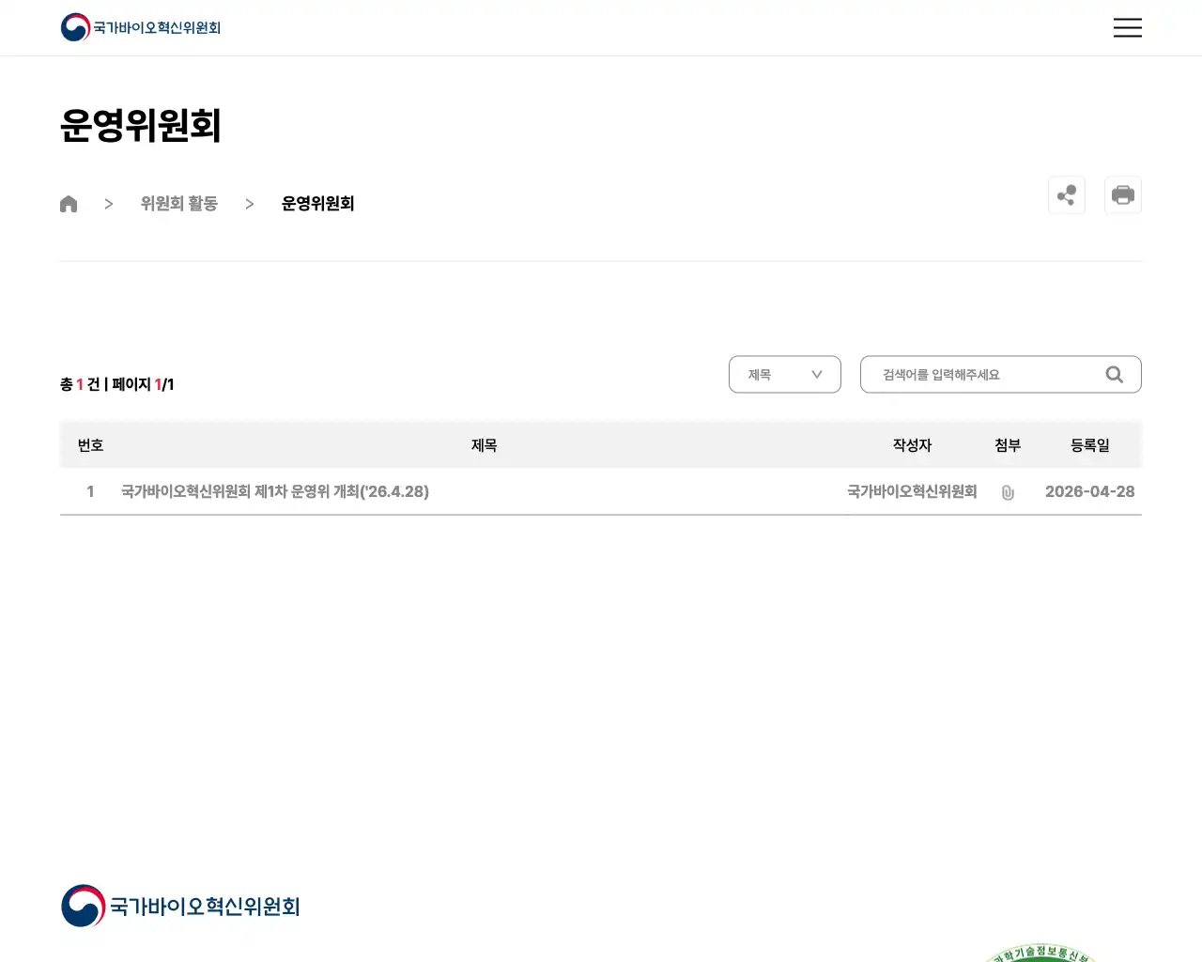The image size is (1202, 962).
Task: Click the search magnifier icon
Action: point(1115,375)
